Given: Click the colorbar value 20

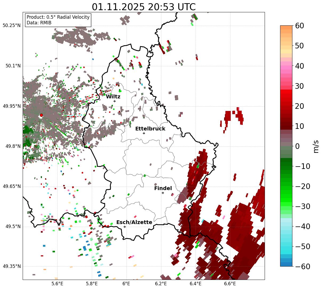Looking at the screenshot, I should (x=299, y=106).
